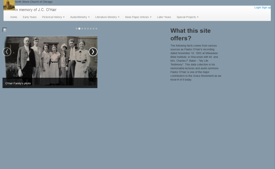This screenshot has height=169, width=275.
Task: Click the "O'Hair Family's photo" caption
Action: click(x=18, y=83)
